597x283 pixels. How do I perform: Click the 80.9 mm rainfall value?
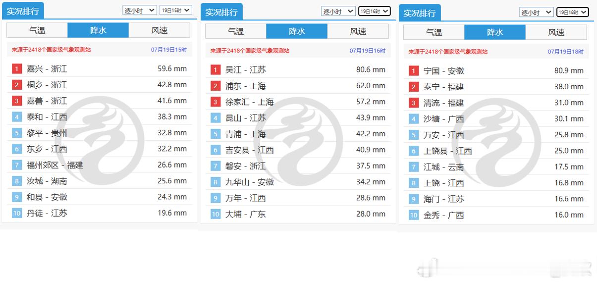(569, 71)
